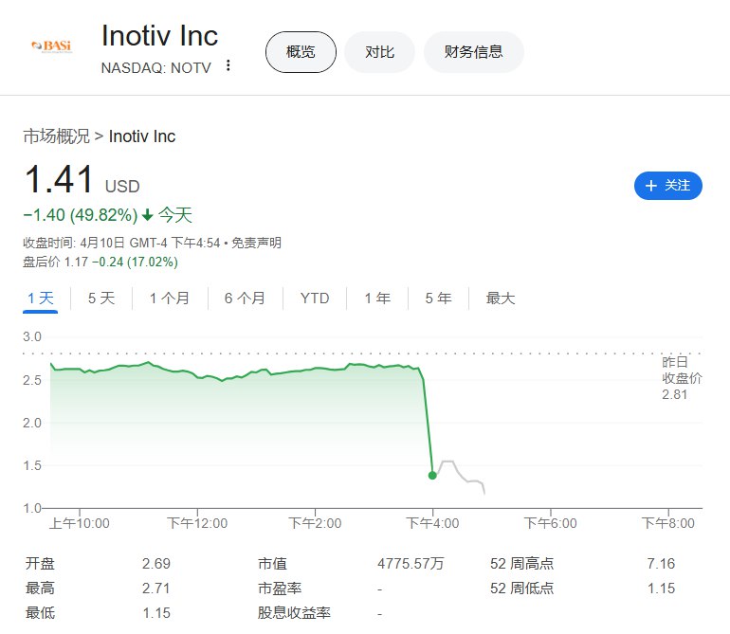The image size is (730, 634).
Task: Open the 市场概况 breadcrumb link
Action: pos(56,136)
